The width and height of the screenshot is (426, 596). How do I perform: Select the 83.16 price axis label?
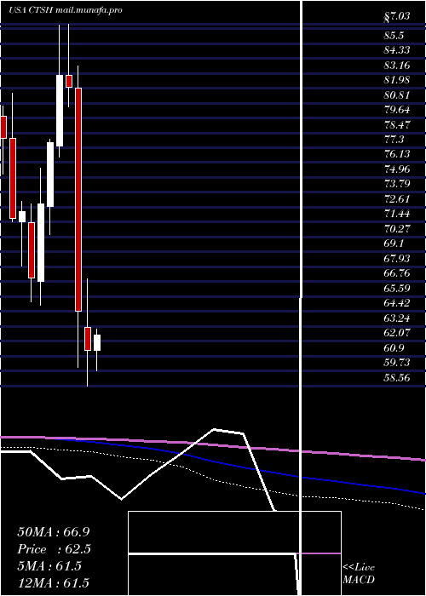tap(397, 65)
